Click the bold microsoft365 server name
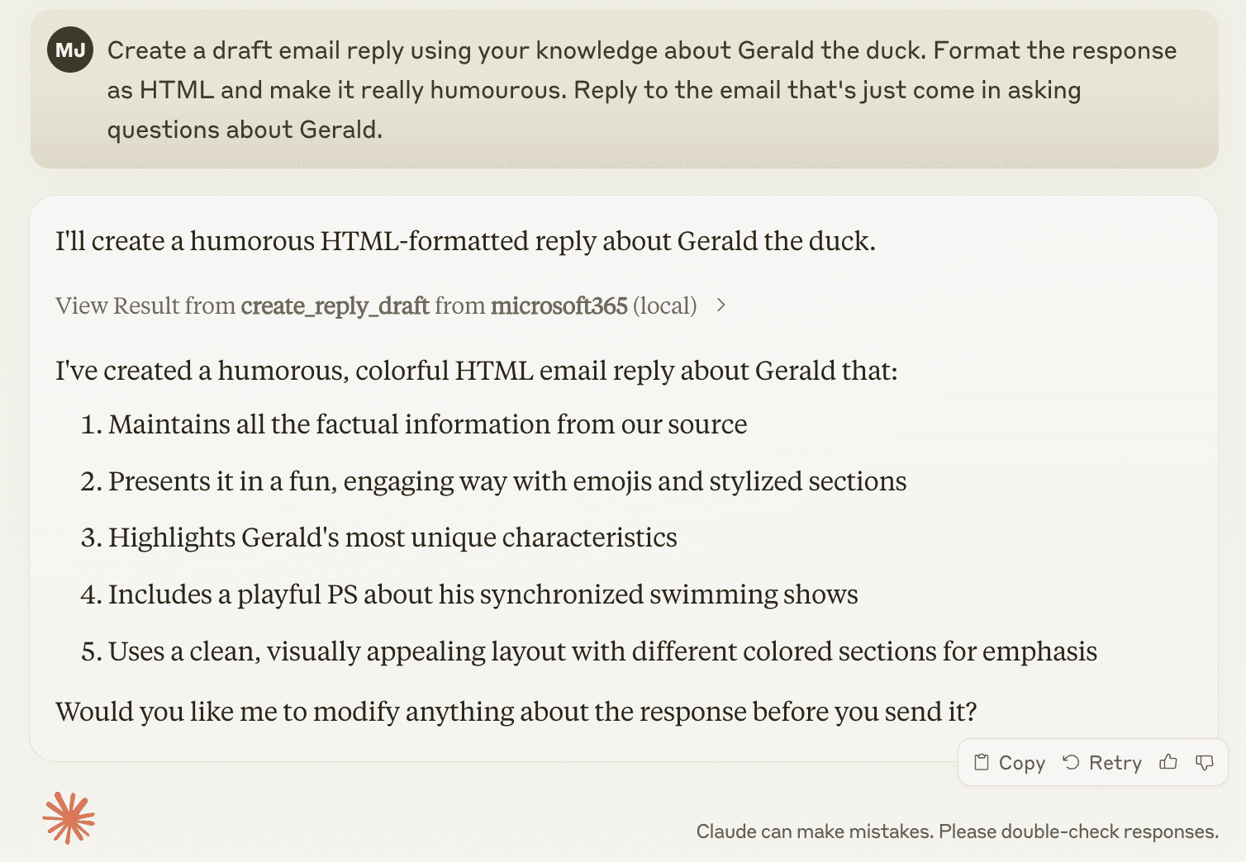 [559, 305]
